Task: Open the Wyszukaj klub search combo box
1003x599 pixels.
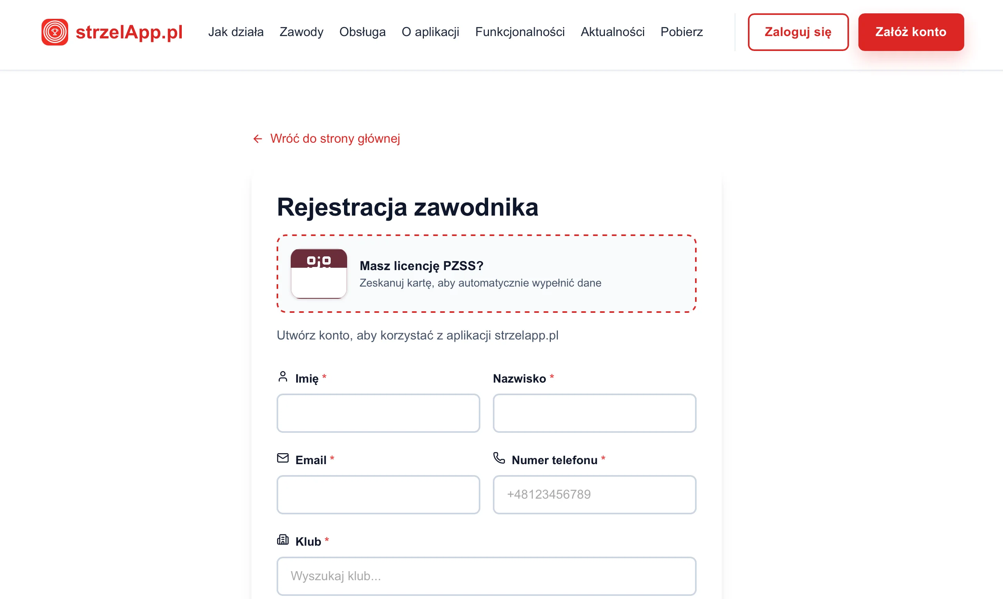Action: click(x=486, y=576)
